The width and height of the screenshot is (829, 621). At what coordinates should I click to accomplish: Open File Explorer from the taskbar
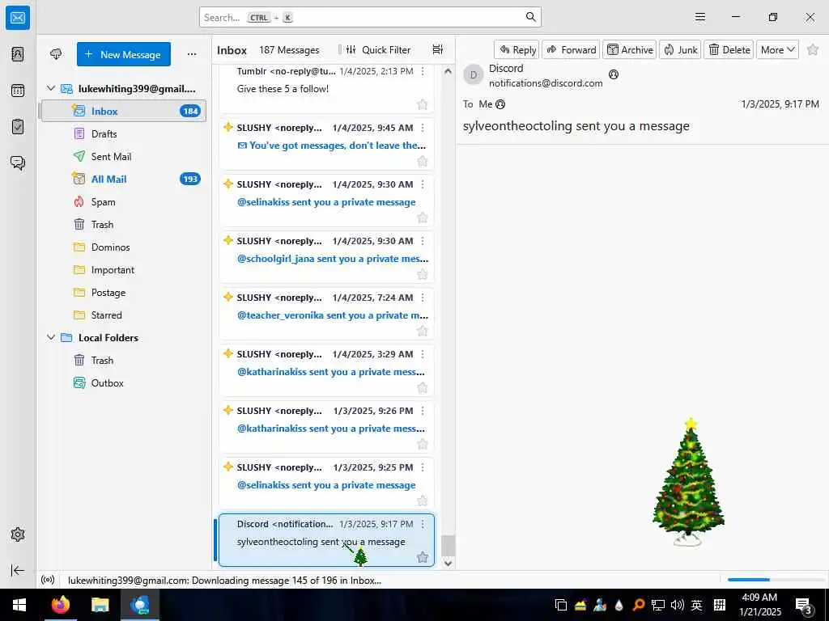100,605
